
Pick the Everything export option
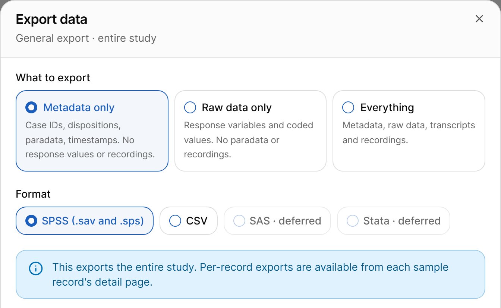point(409,131)
